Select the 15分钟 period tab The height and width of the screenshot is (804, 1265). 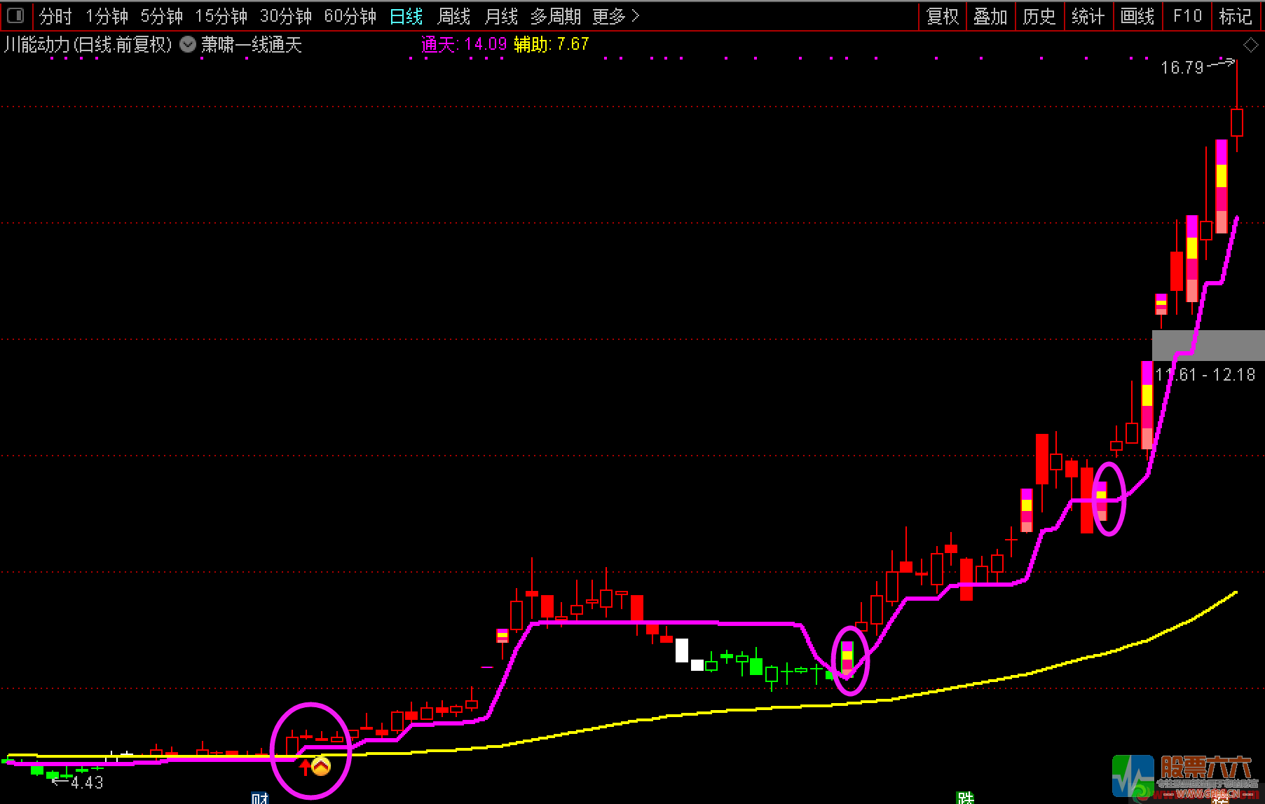click(x=221, y=16)
